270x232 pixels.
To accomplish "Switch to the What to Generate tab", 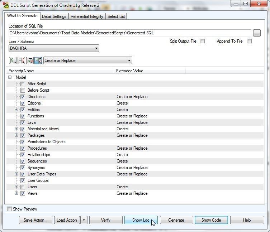I will pyautogui.click(x=22, y=16).
